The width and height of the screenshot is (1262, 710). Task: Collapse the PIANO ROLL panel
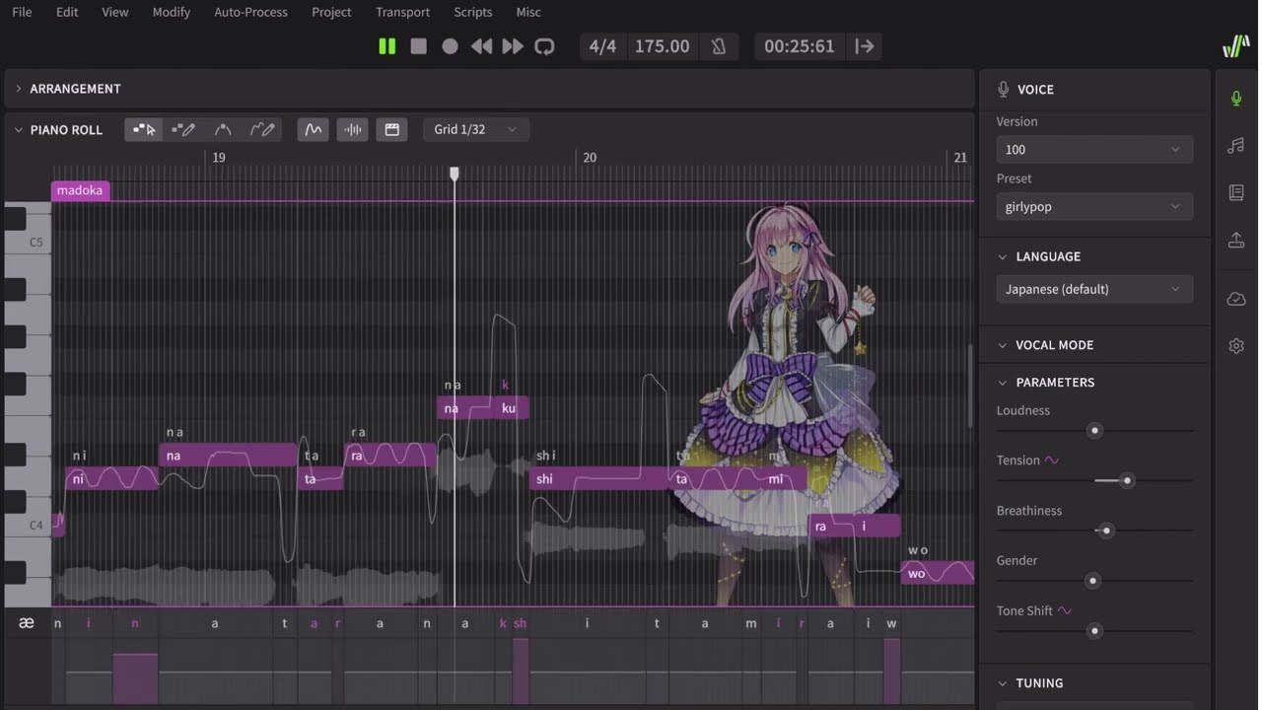point(18,129)
